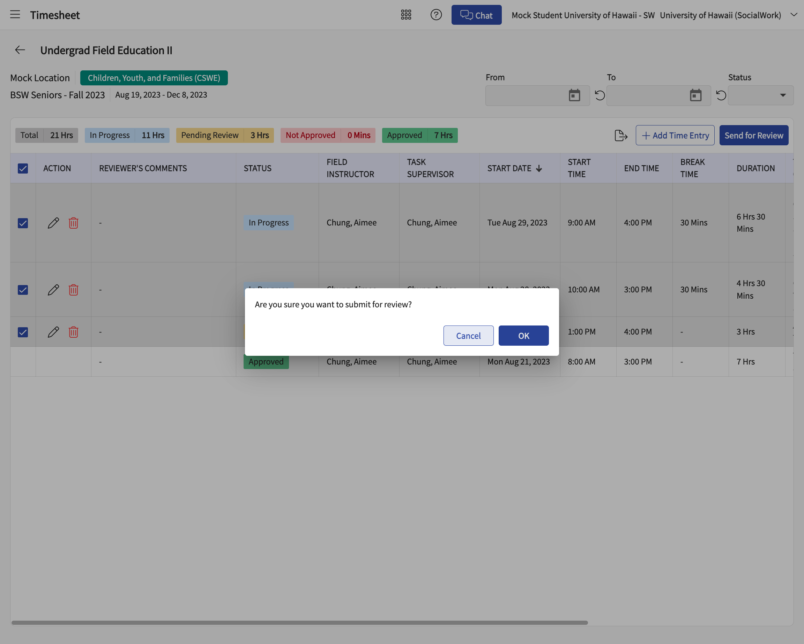
Task: Delete the 1:00 PM time entry
Action: pyautogui.click(x=74, y=332)
